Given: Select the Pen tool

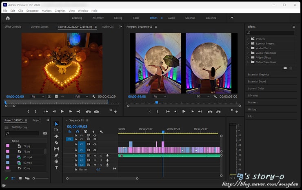Looking at the screenshot, I should 56,155.
